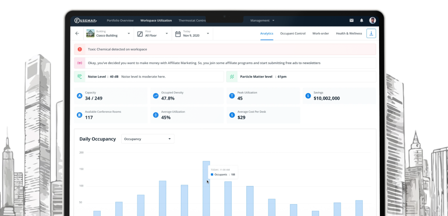
Task: Switch to the Analytics tab
Action: [x=267, y=33]
